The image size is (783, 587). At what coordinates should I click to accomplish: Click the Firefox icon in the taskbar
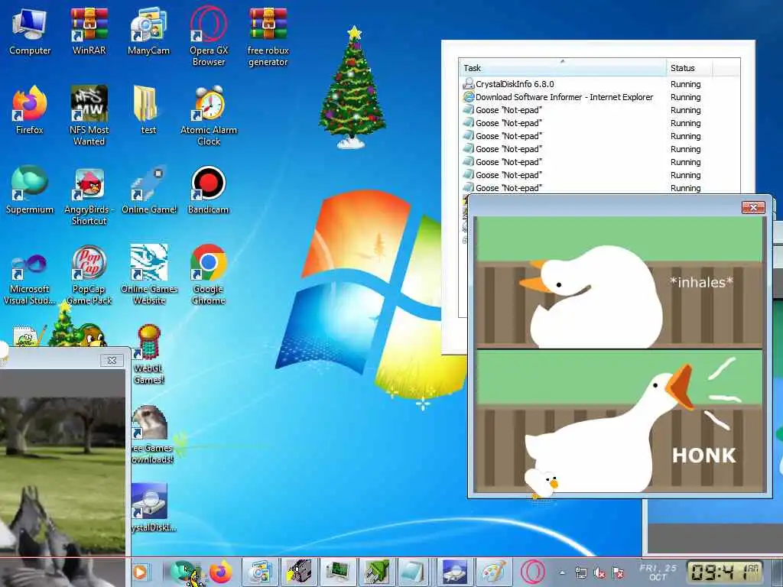click(221, 572)
